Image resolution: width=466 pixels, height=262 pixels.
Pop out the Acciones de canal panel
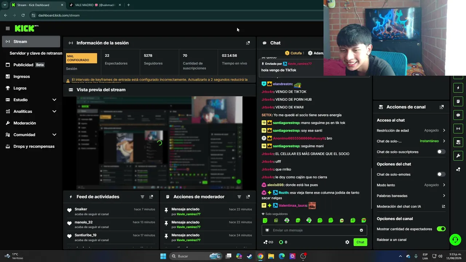coord(442,107)
